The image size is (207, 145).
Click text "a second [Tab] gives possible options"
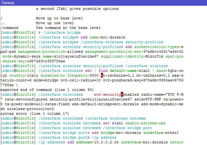click(x=77, y=9)
